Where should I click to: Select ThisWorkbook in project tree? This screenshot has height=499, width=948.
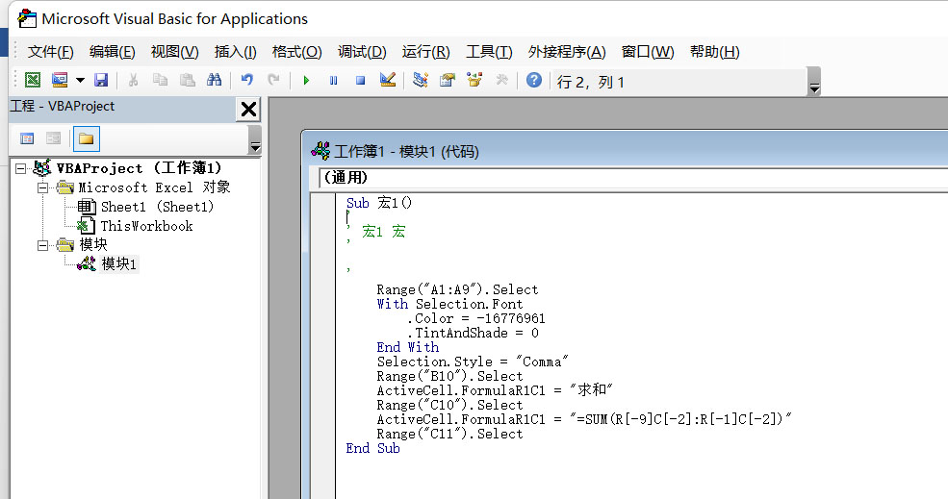point(146,226)
